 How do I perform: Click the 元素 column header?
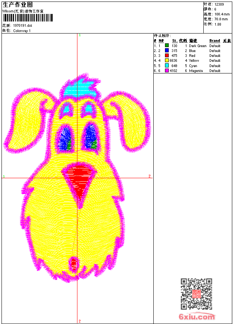[x=227, y=41]
